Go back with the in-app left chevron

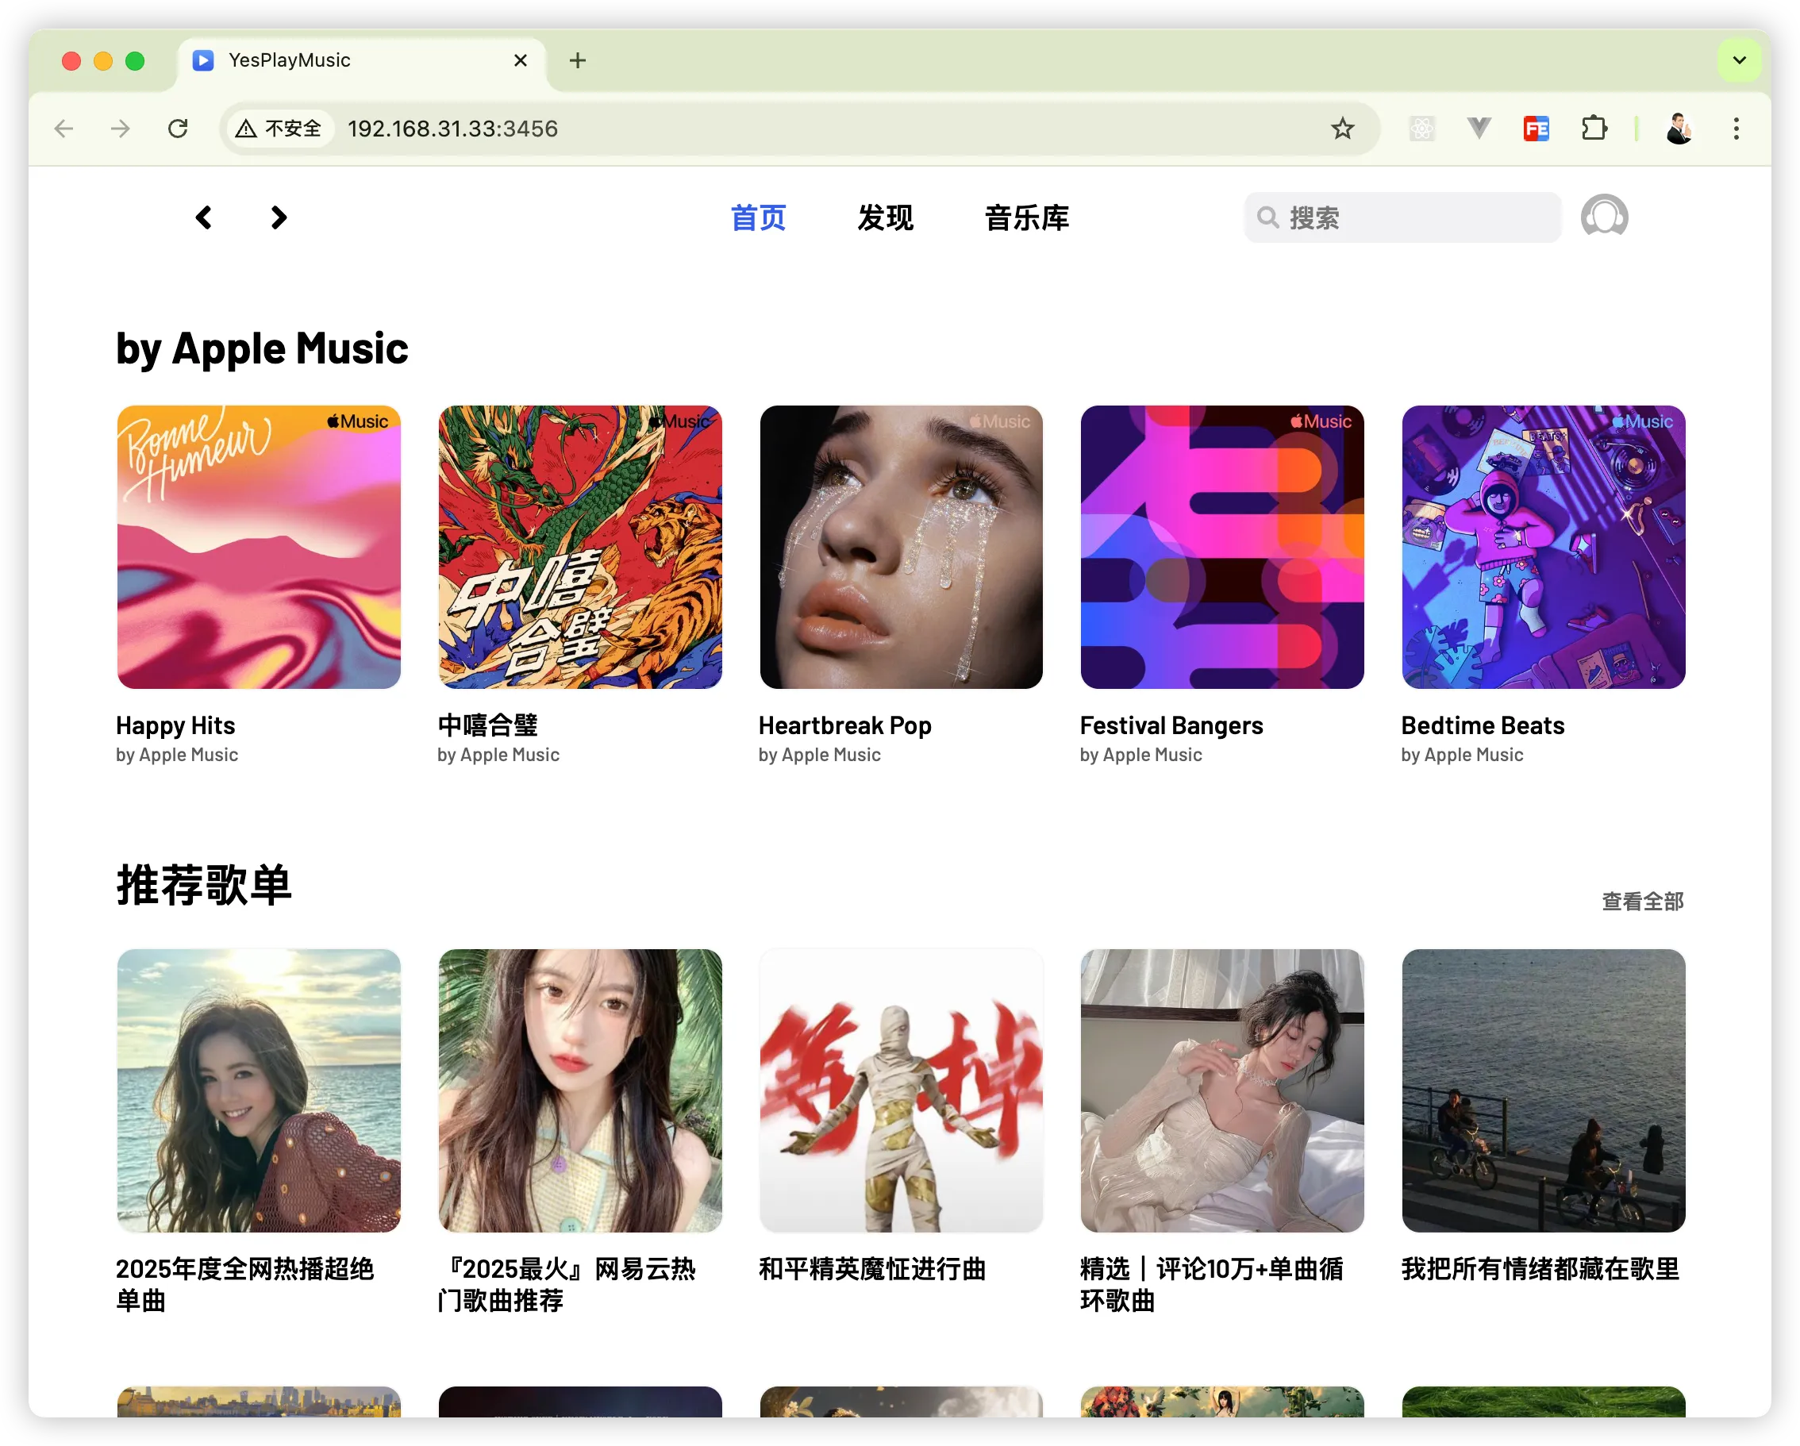[x=204, y=218]
